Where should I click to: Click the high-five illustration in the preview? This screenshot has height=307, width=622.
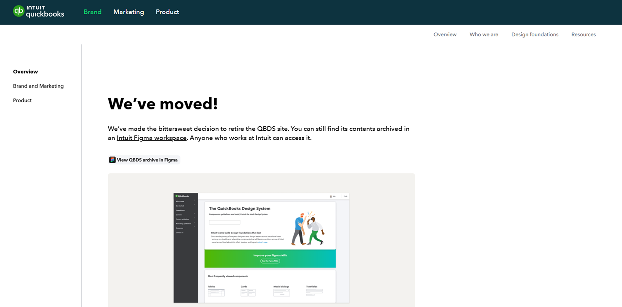click(x=308, y=228)
